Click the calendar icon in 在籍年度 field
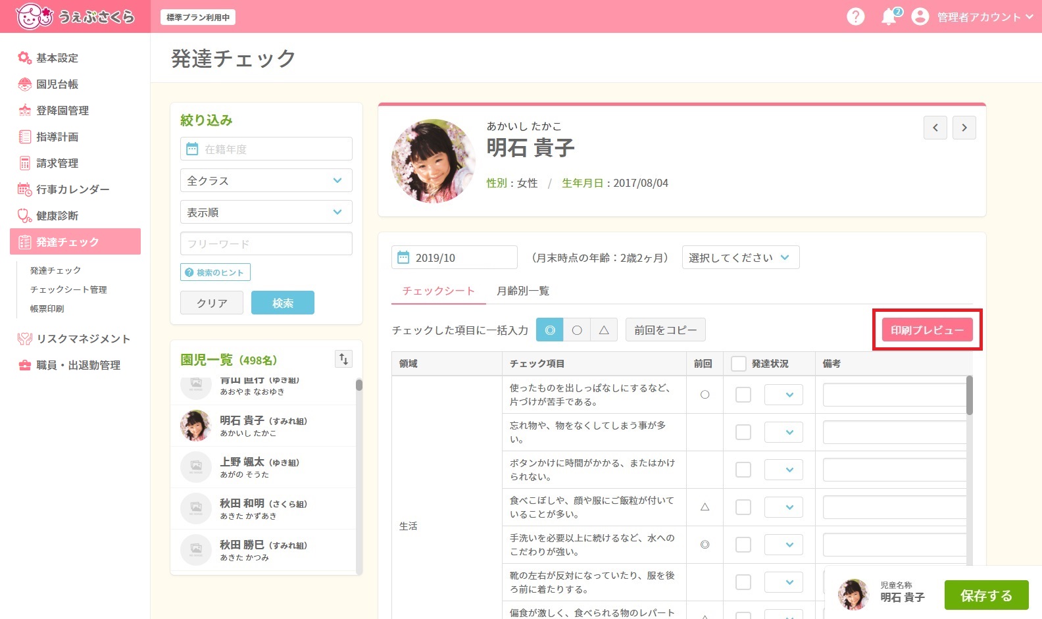This screenshot has height=619, width=1042. 192,149
